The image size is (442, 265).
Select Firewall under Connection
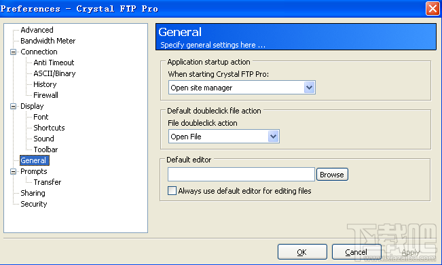coord(45,95)
